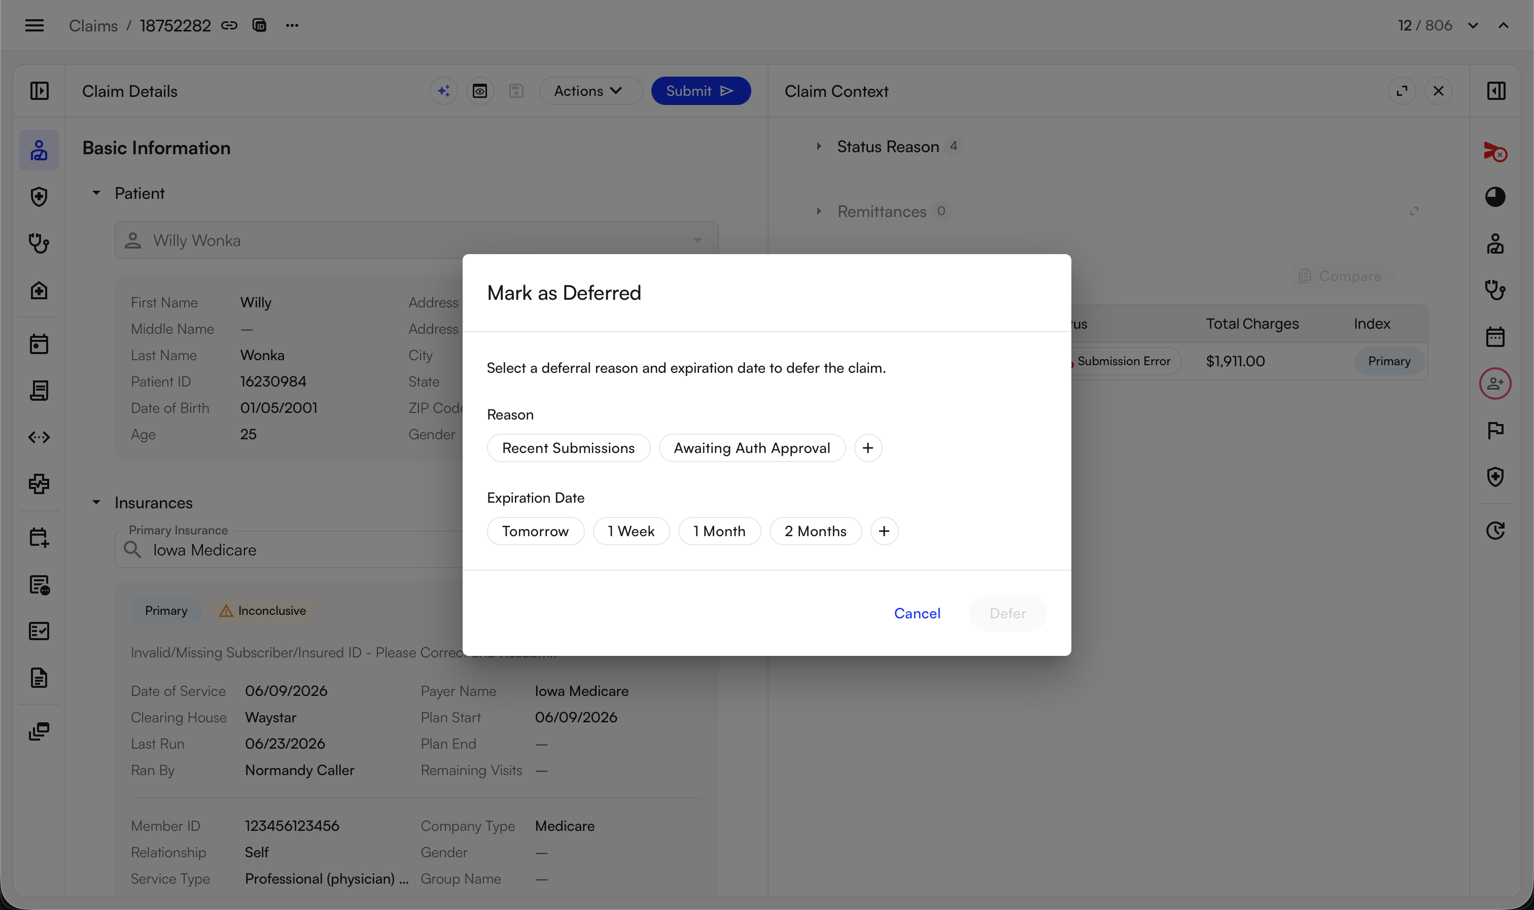Close the Claim Context panel

(1438, 91)
